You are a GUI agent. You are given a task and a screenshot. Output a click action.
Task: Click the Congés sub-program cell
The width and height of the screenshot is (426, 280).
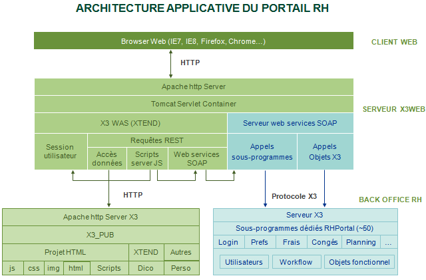(324, 242)
